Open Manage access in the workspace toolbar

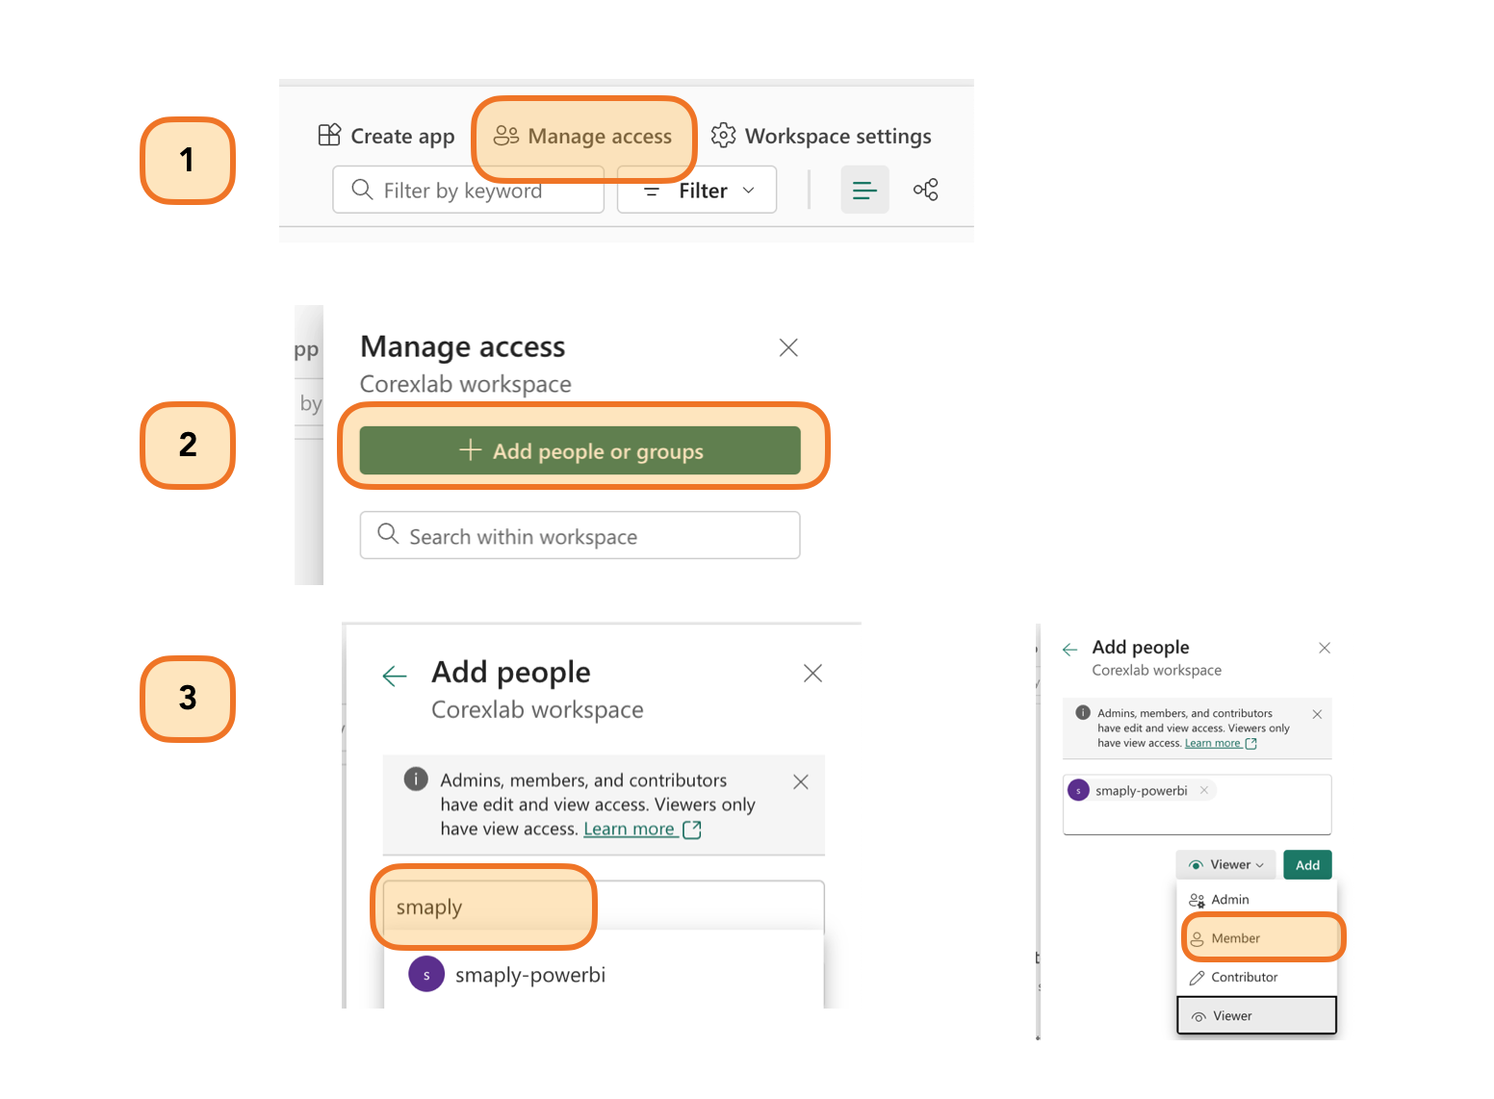point(582,136)
